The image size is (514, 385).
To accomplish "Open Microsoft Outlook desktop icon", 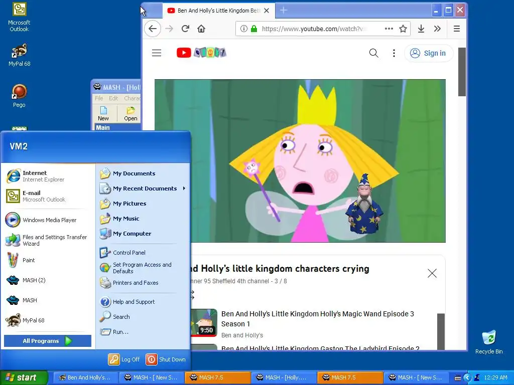I will coord(19,17).
